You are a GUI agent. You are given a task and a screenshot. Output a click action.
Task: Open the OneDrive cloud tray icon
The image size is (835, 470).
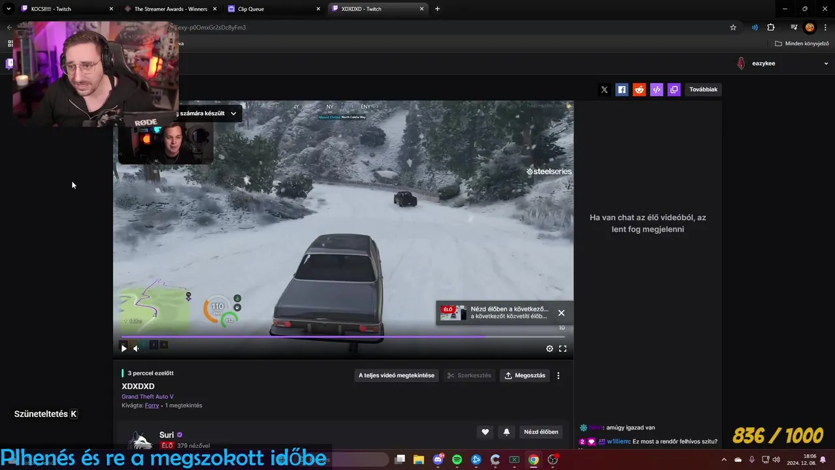738,460
